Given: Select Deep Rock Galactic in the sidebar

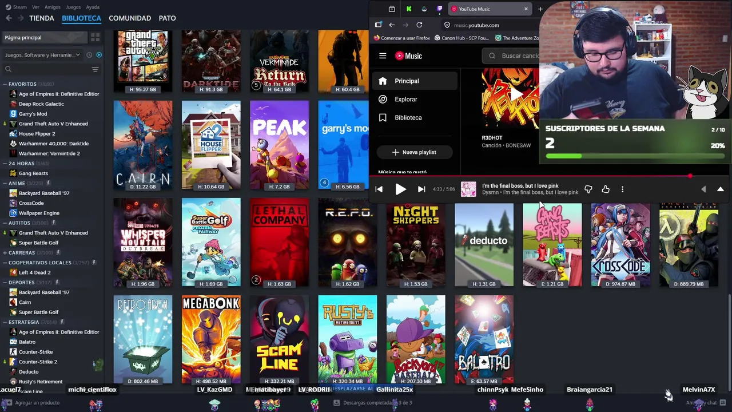Looking at the screenshot, I should 41,104.
